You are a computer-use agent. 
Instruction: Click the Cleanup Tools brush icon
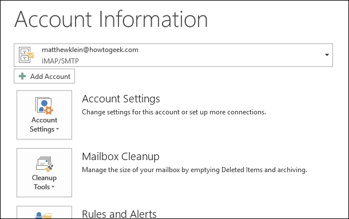click(x=45, y=164)
